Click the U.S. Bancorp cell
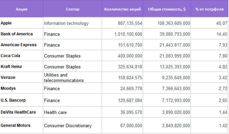This screenshot has width=229, height=134. [x=22, y=100]
